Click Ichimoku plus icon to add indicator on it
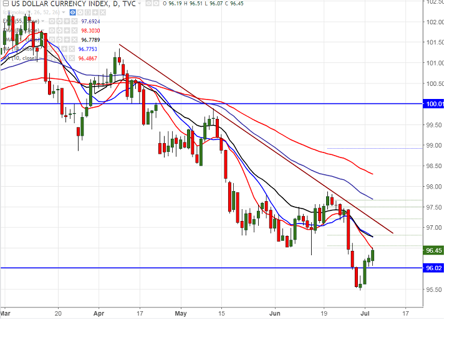The image size is (452, 338). click(95, 12)
